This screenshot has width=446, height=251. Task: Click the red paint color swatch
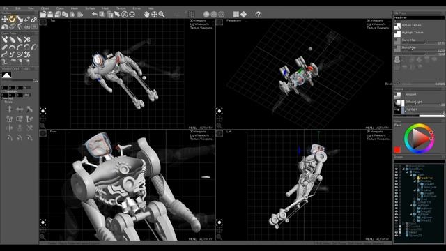(397, 150)
